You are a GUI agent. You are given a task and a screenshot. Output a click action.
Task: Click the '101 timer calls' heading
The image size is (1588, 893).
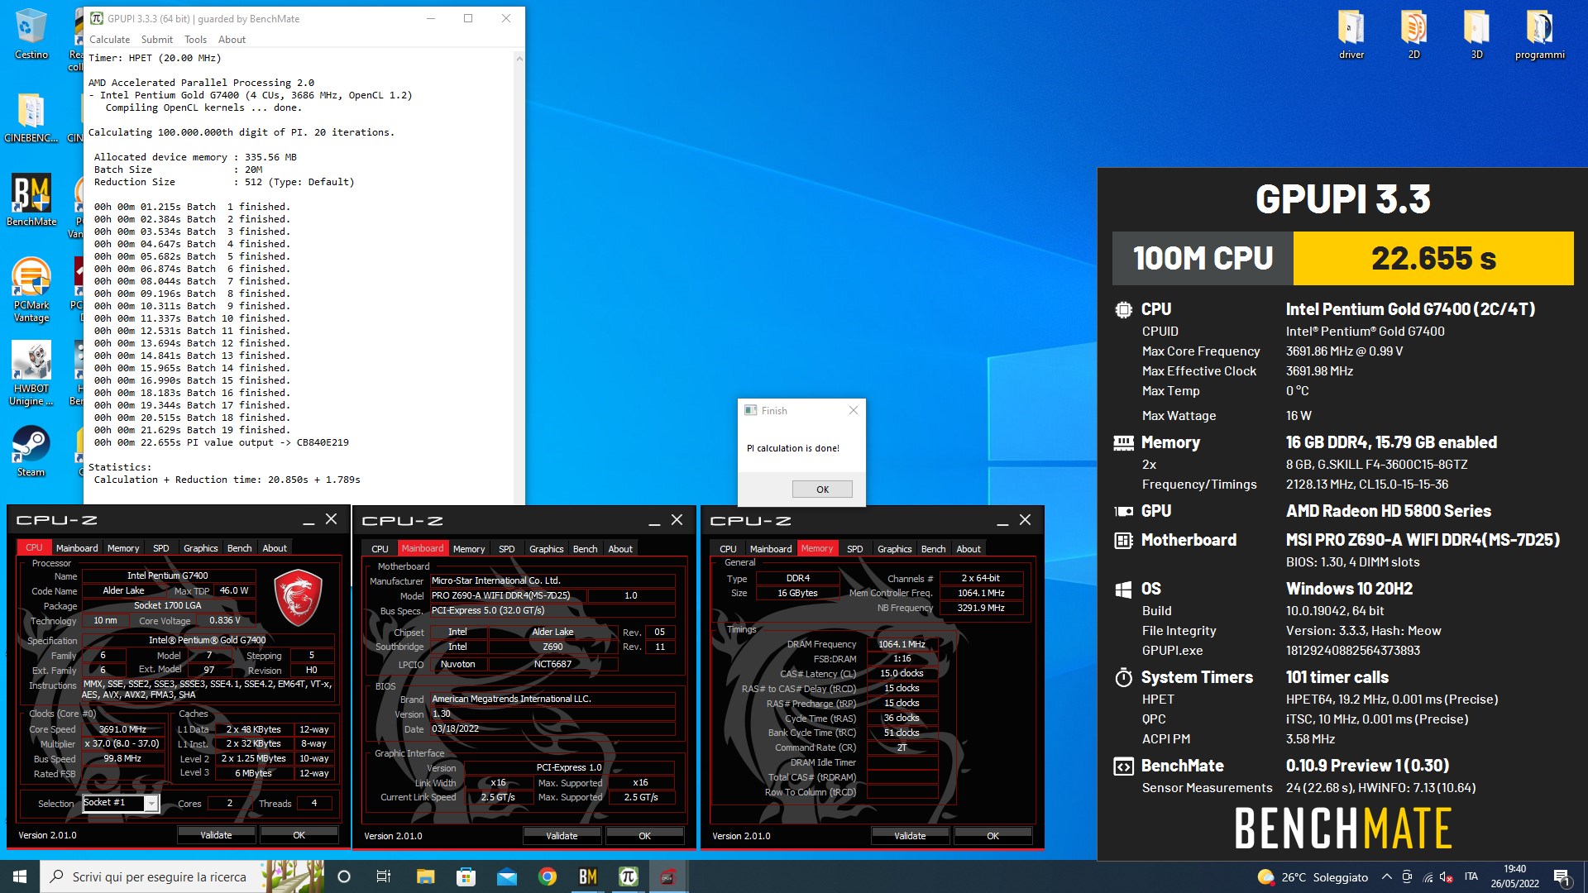(x=1337, y=677)
